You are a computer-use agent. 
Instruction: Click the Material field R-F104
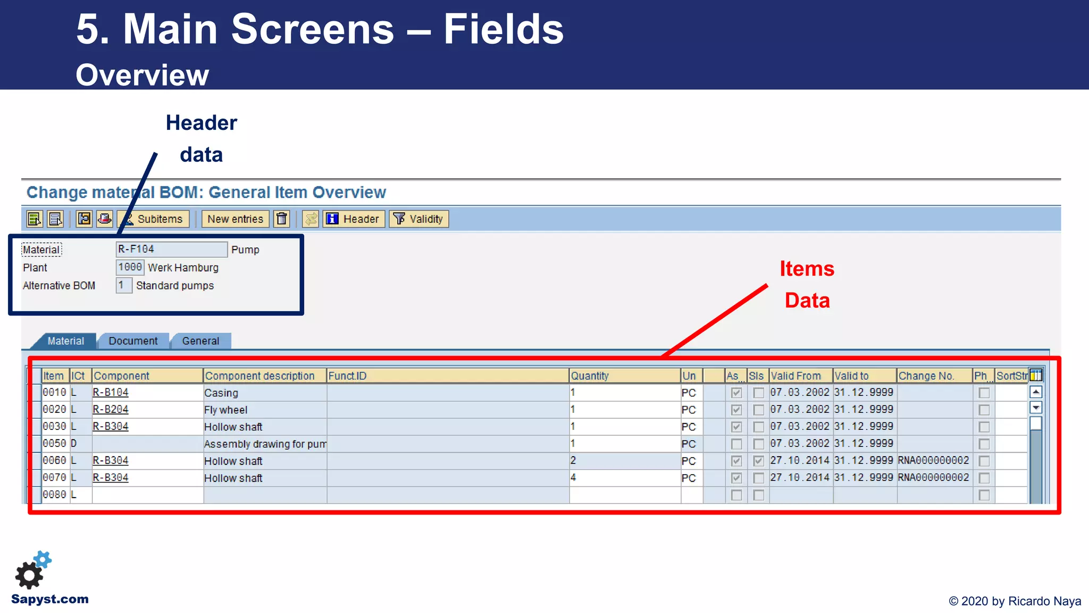click(172, 249)
